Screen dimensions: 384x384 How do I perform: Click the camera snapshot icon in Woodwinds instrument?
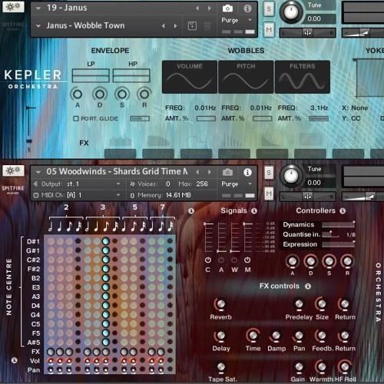point(227,172)
